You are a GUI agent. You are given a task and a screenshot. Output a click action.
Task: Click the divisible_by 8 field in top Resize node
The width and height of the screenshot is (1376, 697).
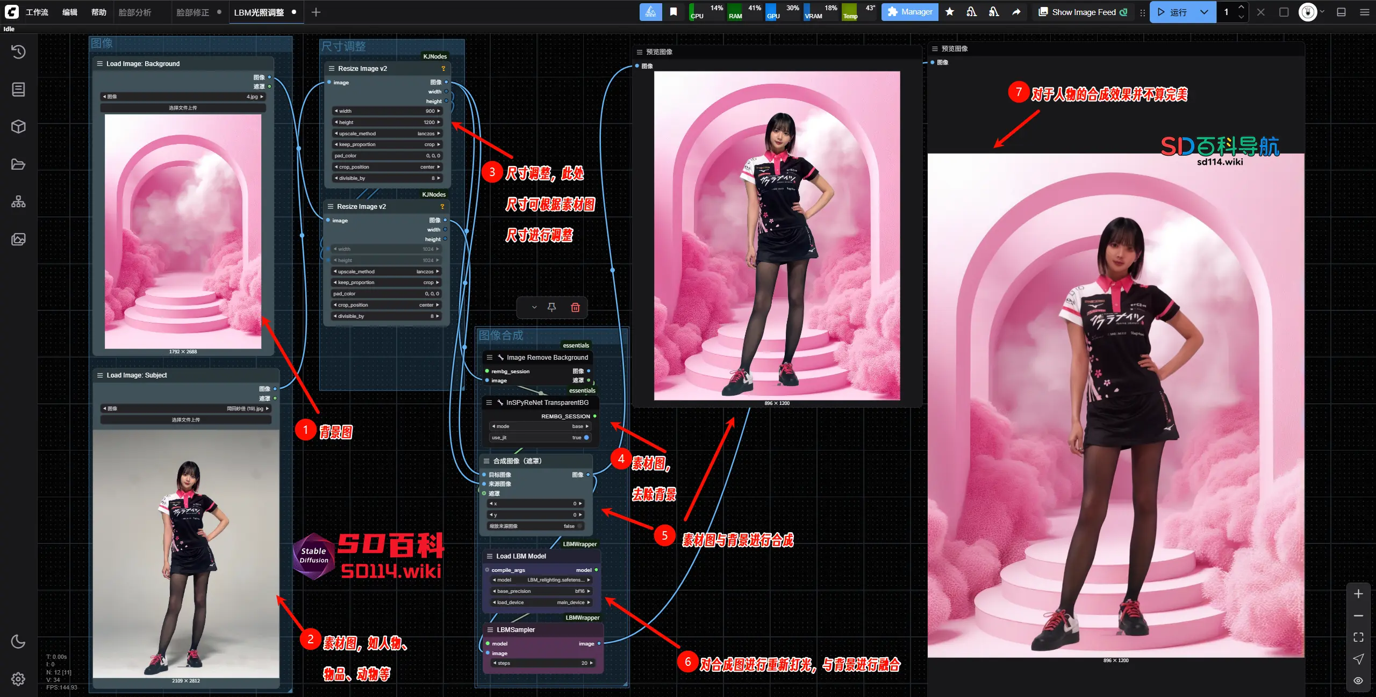click(387, 178)
